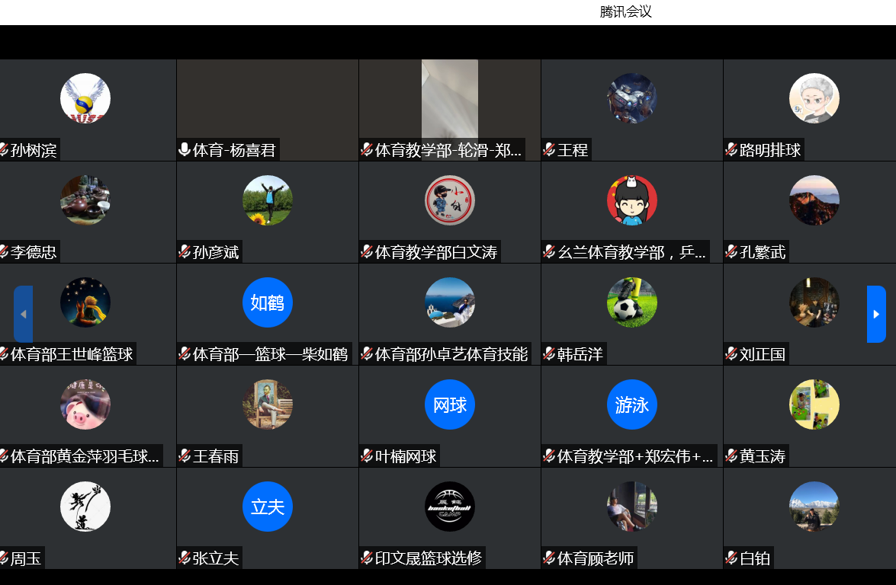Click muted mic icon next to 王程
This screenshot has height=585, width=896.
[x=549, y=150]
